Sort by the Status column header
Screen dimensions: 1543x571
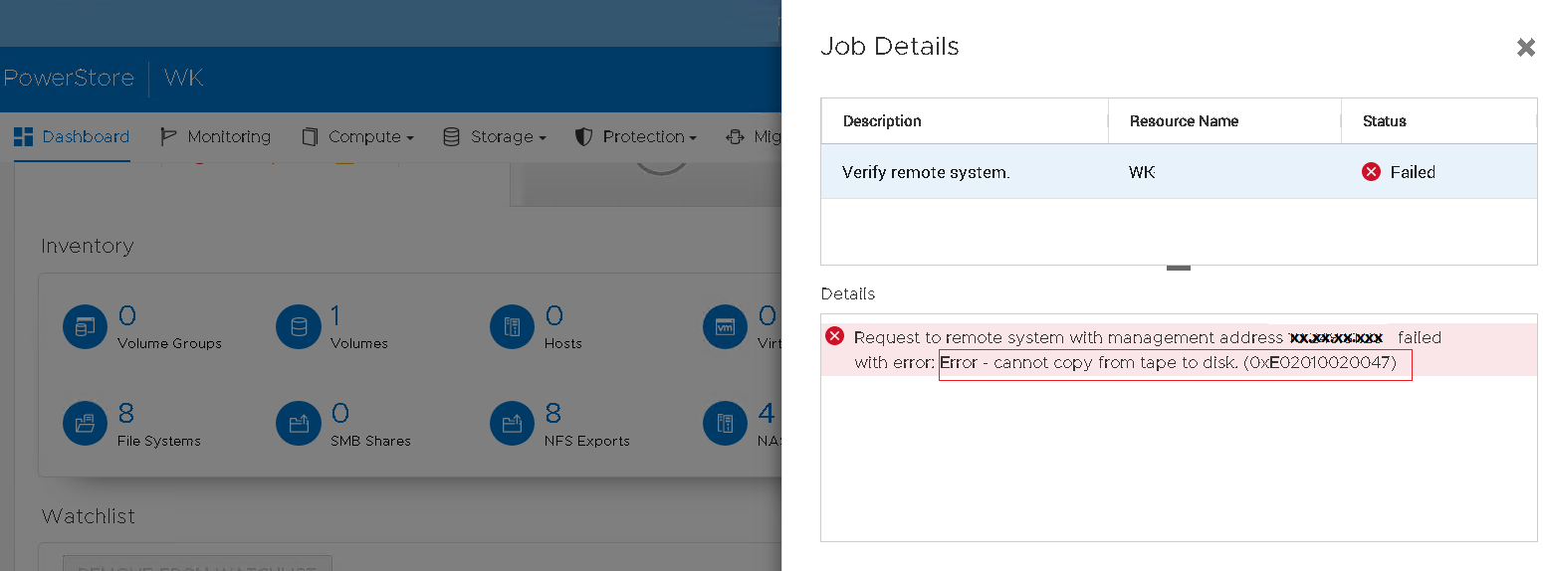pos(1384,121)
